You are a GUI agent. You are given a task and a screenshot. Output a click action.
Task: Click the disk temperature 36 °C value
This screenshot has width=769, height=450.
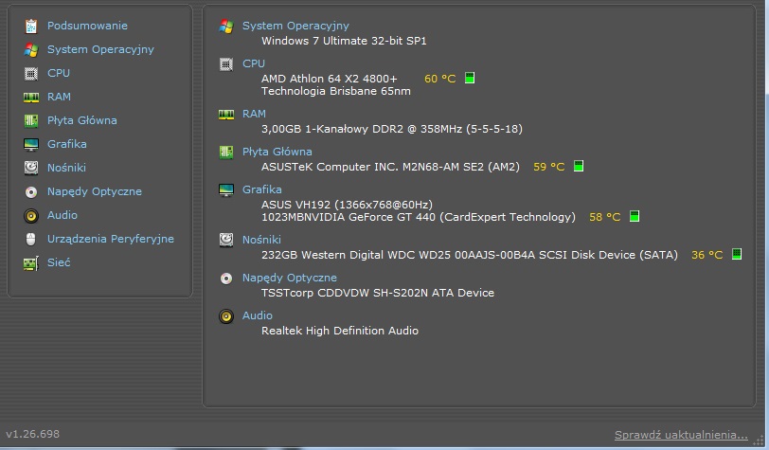click(x=706, y=255)
